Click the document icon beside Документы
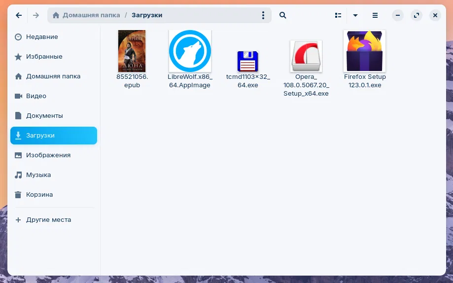The height and width of the screenshot is (283, 453). coord(18,116)
